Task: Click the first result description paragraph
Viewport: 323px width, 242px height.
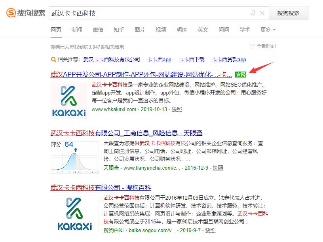Action: point(179,93)
